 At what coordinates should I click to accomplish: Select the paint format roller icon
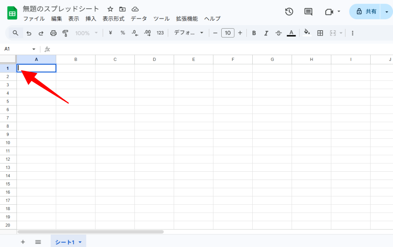tap(66, 33)
